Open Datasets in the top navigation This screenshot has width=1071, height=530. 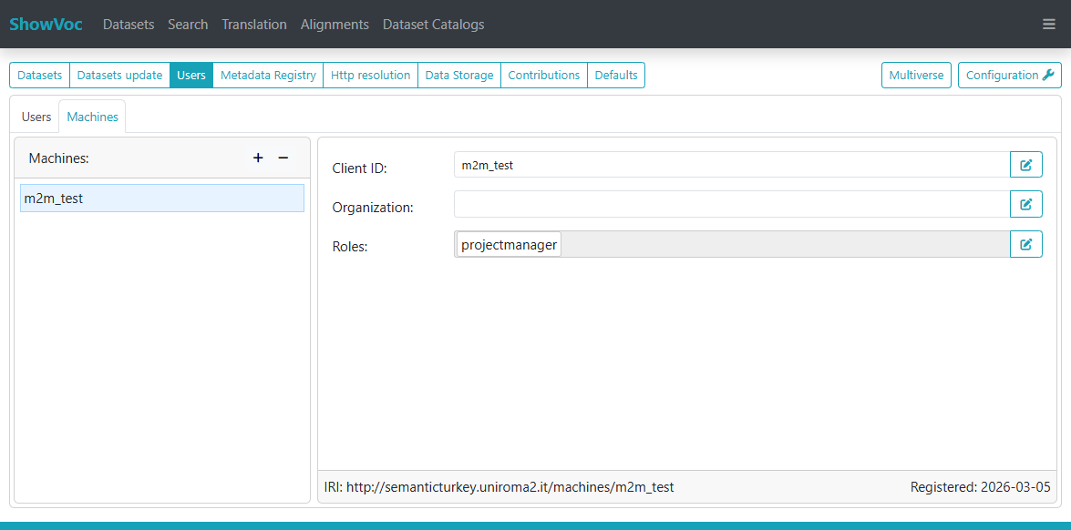(129, 25)
